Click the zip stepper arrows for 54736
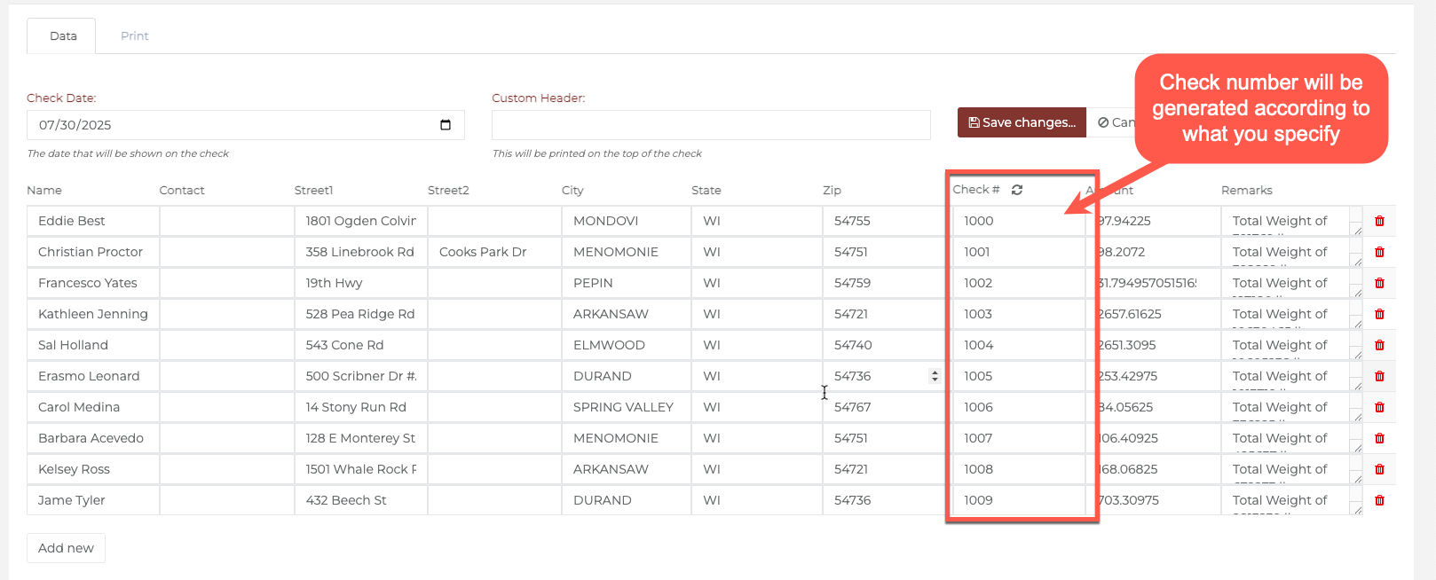 pos(935,376)
